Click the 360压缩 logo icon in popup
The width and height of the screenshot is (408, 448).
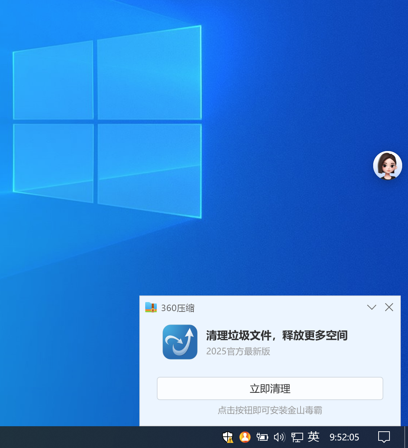[151, 308]
